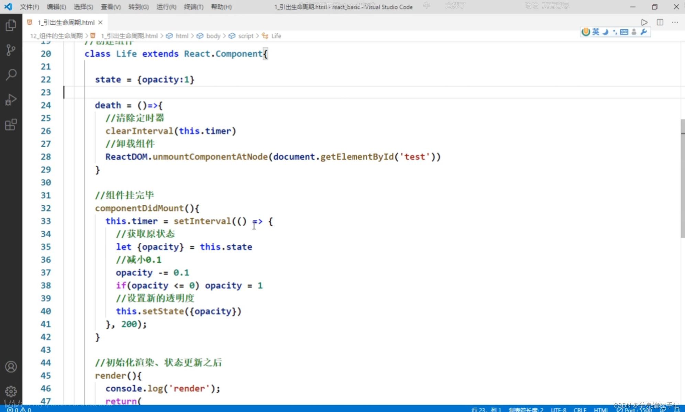Change the HTML language mode in status bar
Screen dimensions: 685x412
pos(601,410)
